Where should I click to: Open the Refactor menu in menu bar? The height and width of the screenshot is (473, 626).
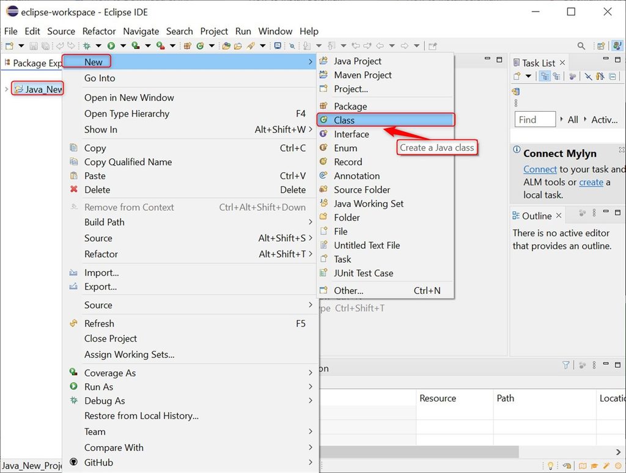pos(99,31)
